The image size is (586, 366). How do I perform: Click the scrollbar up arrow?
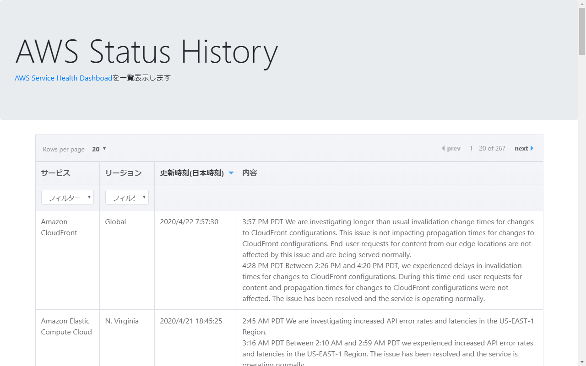[582, 4]
